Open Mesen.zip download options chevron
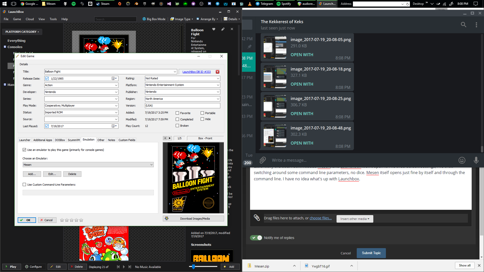The image size is (484, 272). 294,266
